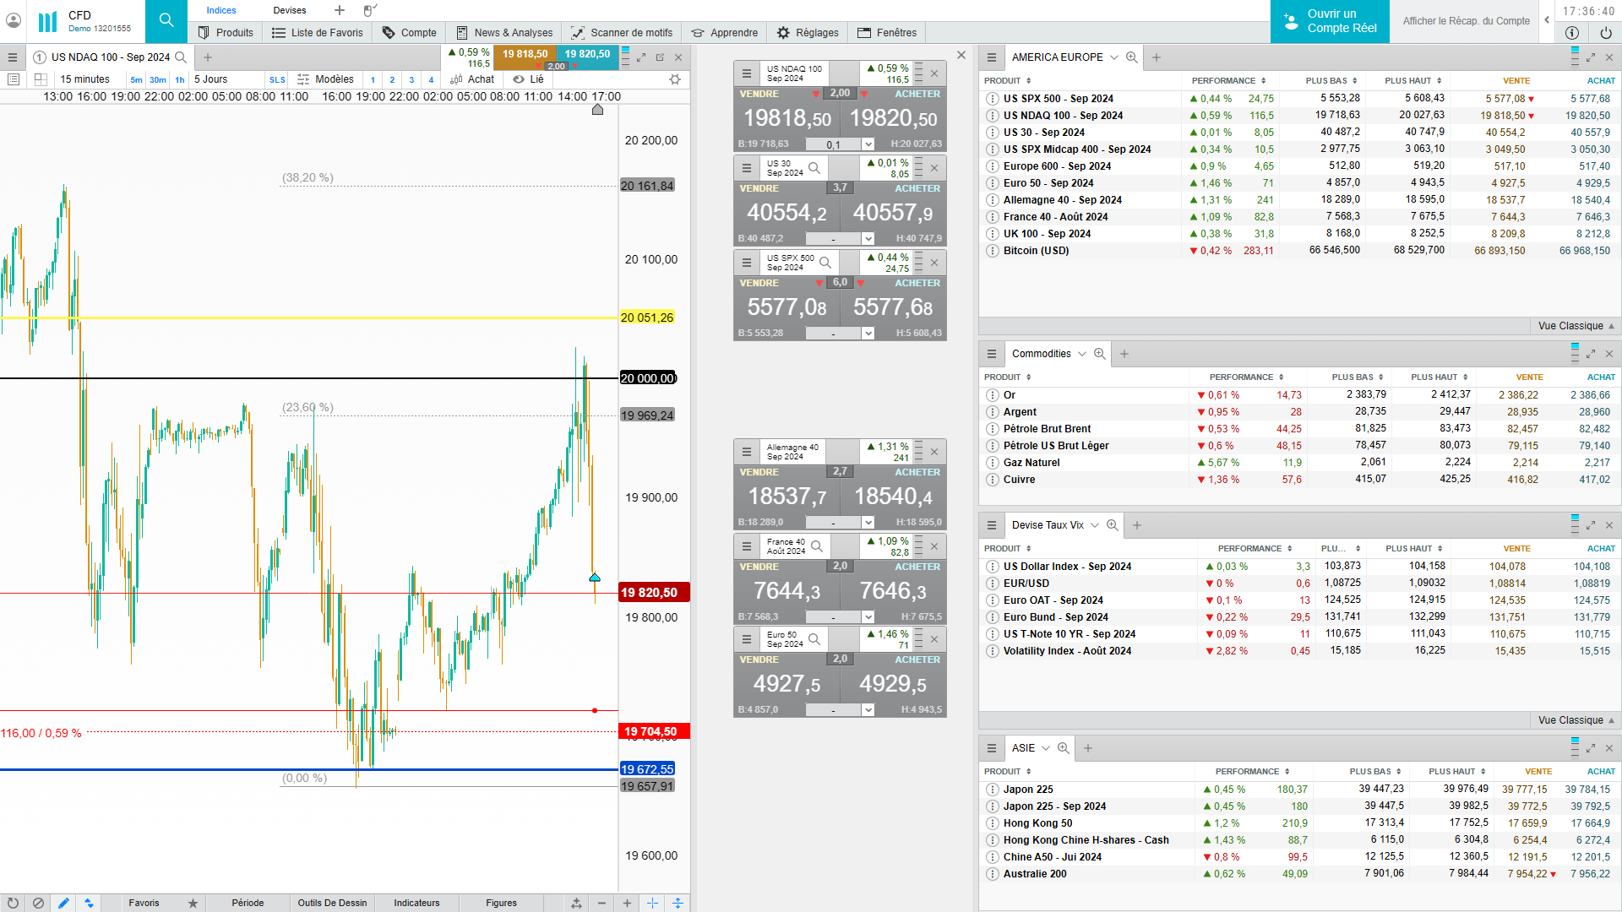Select the 30m timeframe shortcut

point(158,80)
